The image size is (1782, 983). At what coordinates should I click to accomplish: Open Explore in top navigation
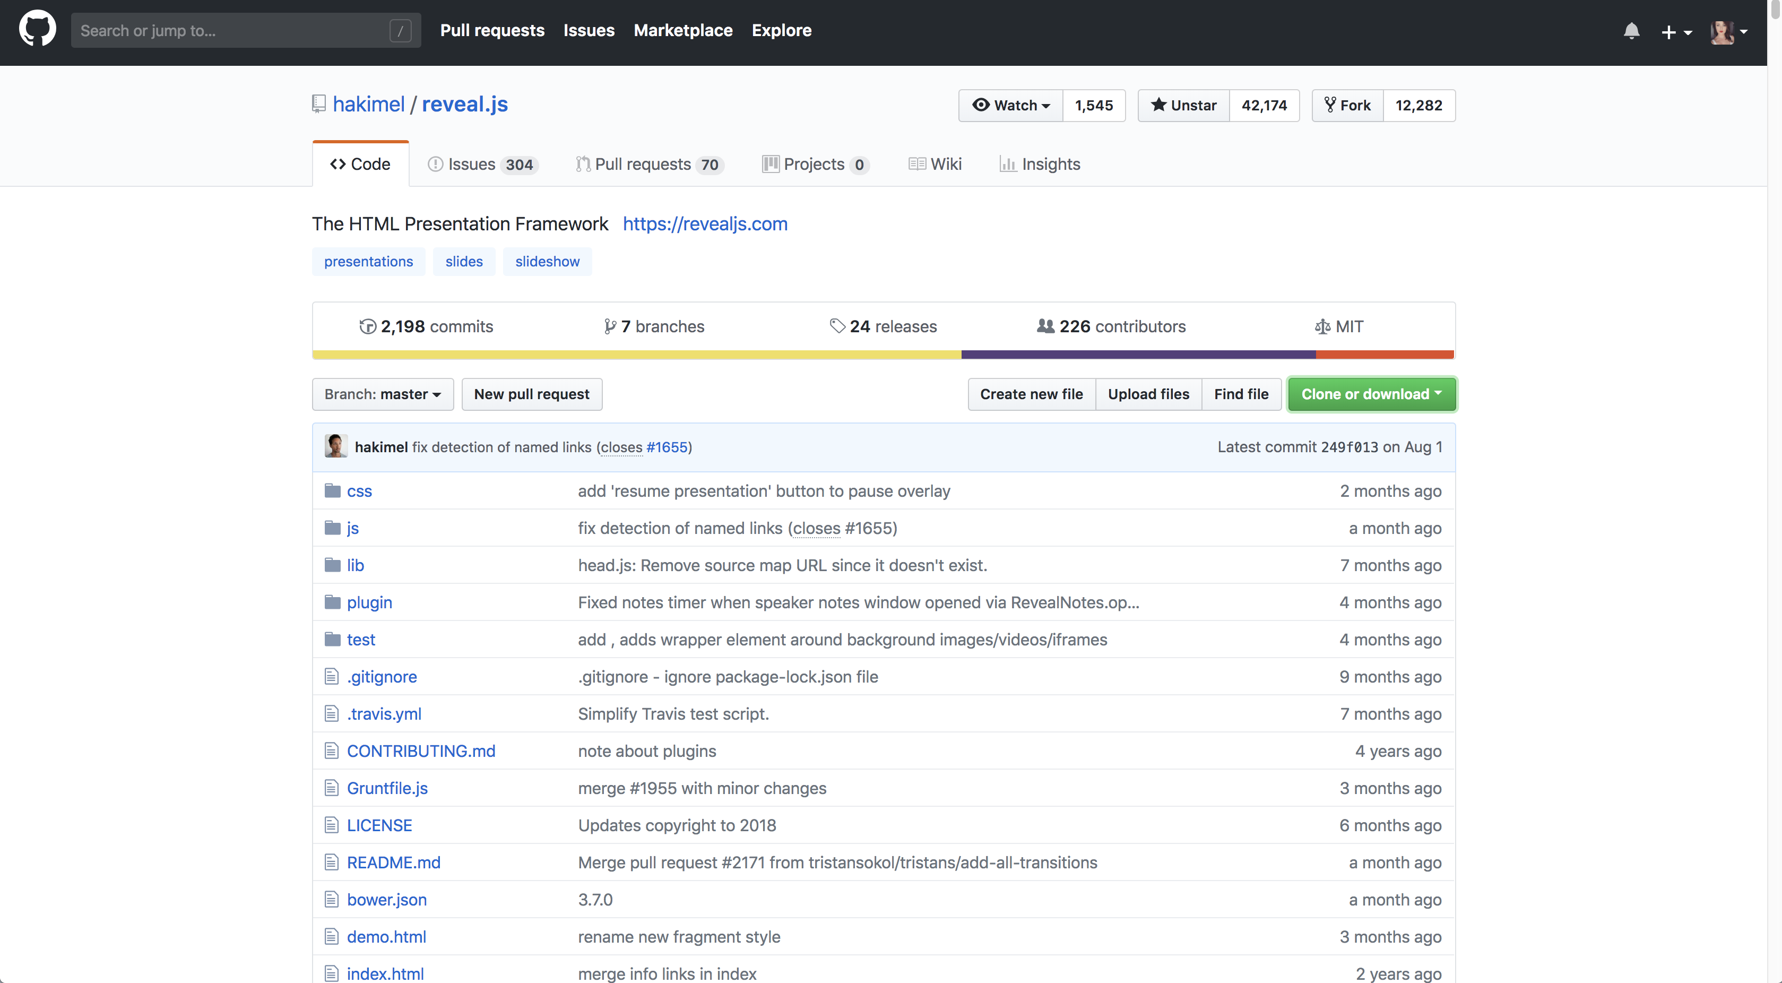[782, 30]
